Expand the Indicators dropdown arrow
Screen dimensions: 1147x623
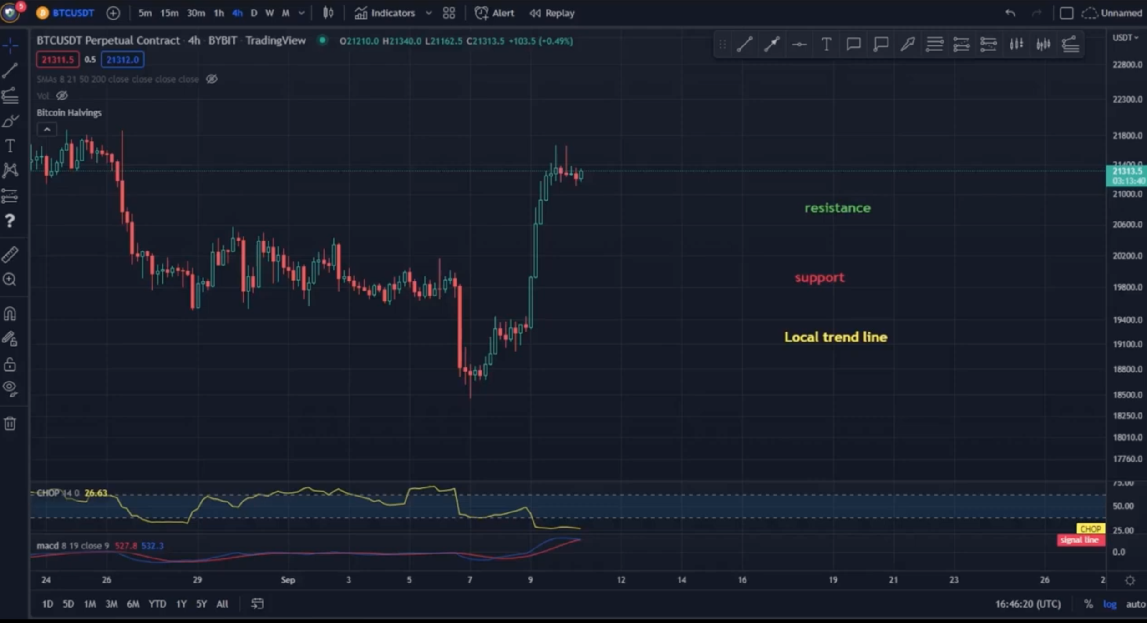pyautogui.click(x=429, y=13)
